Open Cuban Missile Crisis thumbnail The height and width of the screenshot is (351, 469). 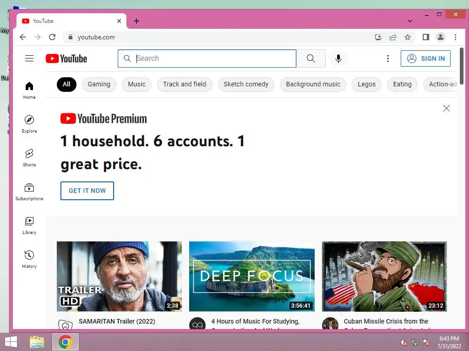pyautogui.click(x=384, y=277)
